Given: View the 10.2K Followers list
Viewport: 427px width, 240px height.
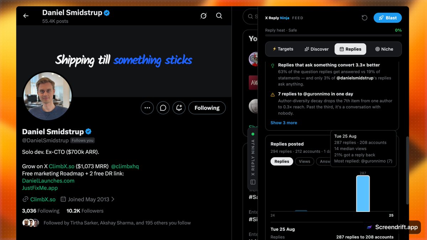Looking at the screenshot, I should (x=85, y=211).
